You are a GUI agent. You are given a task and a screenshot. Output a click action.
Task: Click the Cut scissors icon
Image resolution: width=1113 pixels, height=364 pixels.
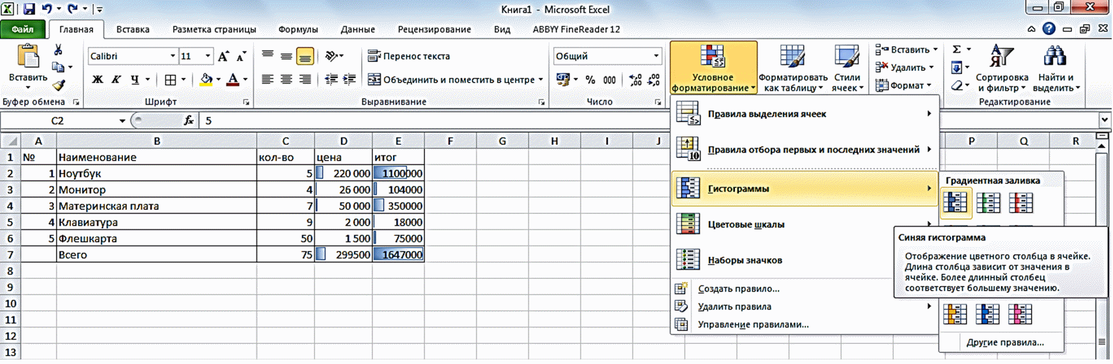pos(58,50)
